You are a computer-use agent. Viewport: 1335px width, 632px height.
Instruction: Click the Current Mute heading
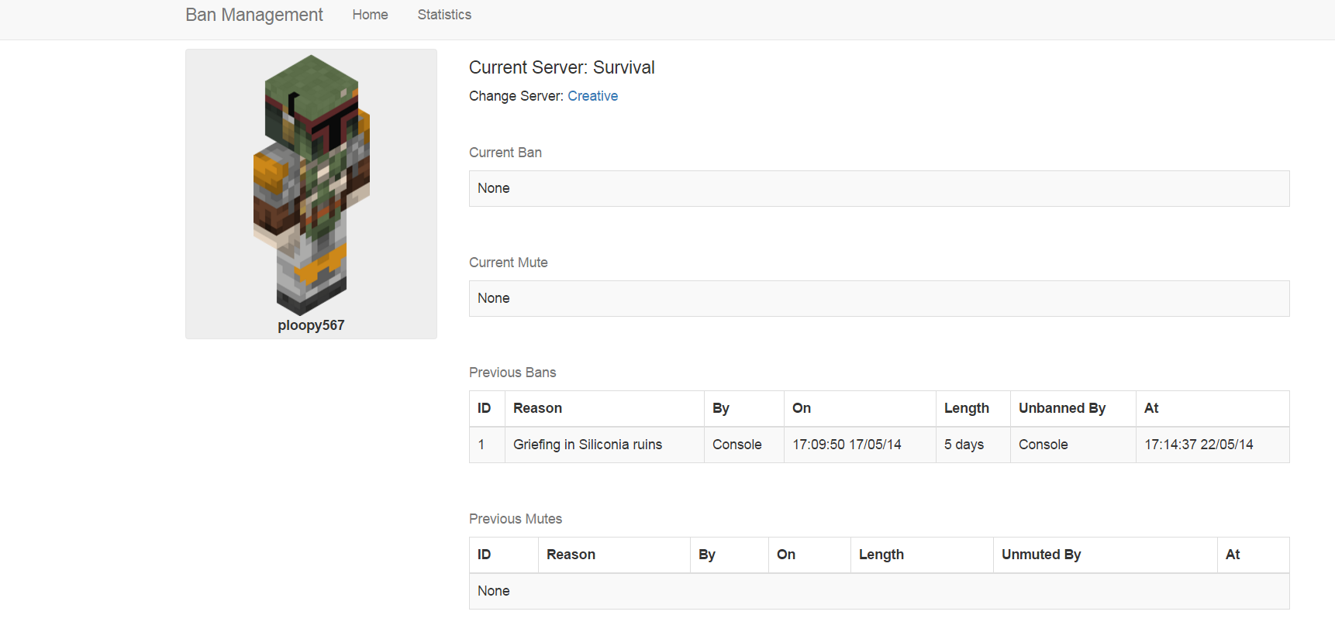click(x=508, y=263)
